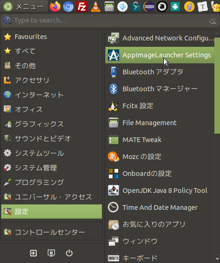Click the power shutdown icon

69,253
